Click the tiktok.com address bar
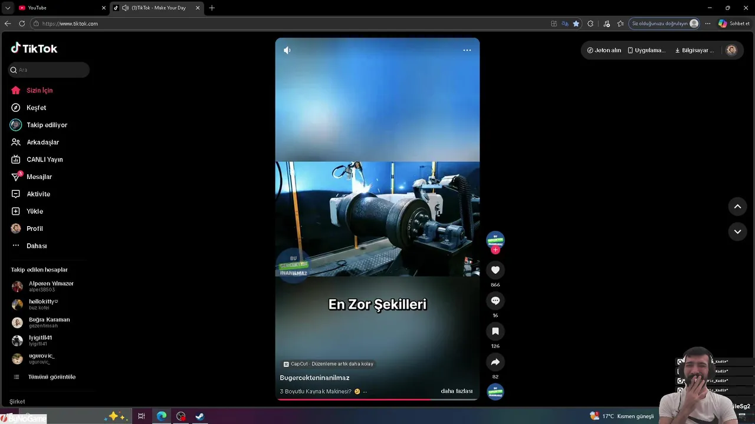 click(x=289, y=24)
